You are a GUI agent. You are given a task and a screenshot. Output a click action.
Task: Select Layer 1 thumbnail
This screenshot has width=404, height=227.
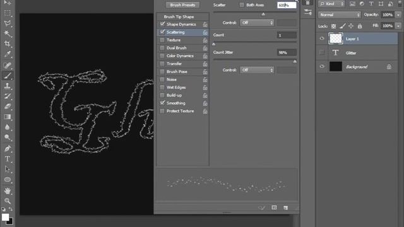[335, 38]
